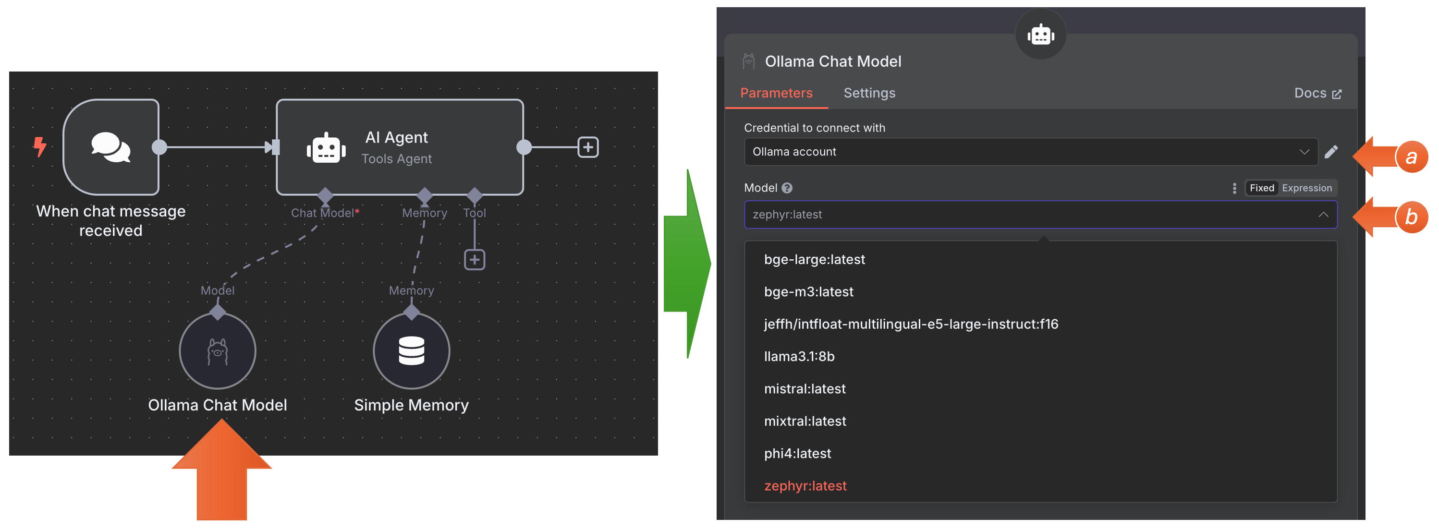Select jeffh/intfloat-multilingual-e5-large-instruct:f16 option
1439x530 pixels.
(1040, 324)
